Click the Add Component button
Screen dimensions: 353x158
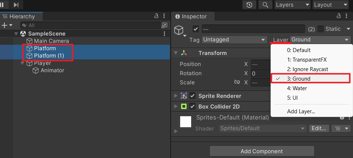[262, 151]
